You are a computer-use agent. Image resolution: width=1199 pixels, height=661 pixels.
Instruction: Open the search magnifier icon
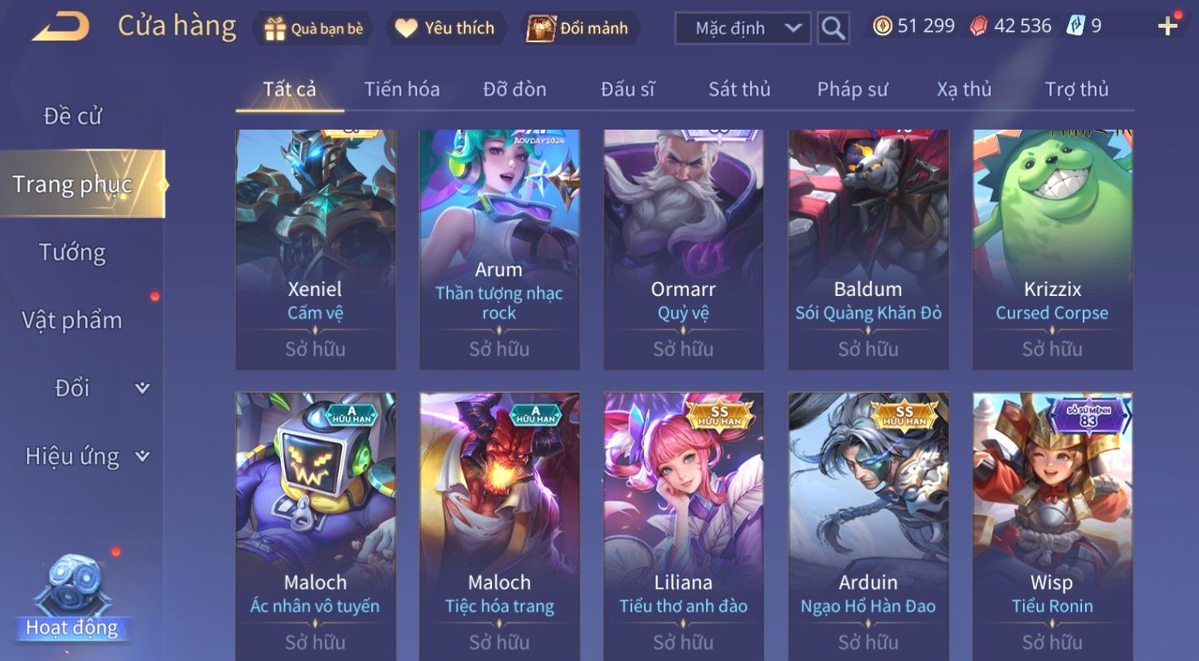pos(833,29)
